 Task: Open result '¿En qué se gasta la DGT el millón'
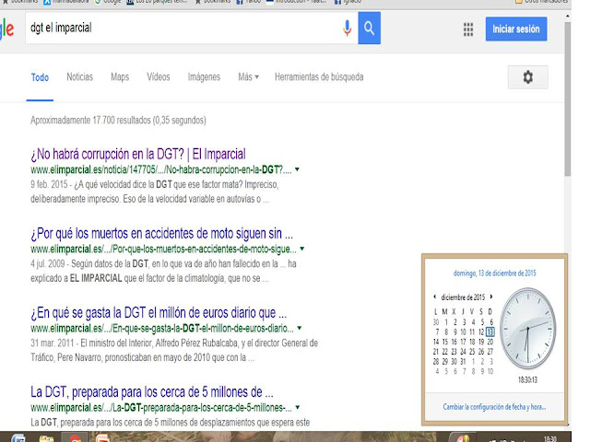click(x=159, y=313)
